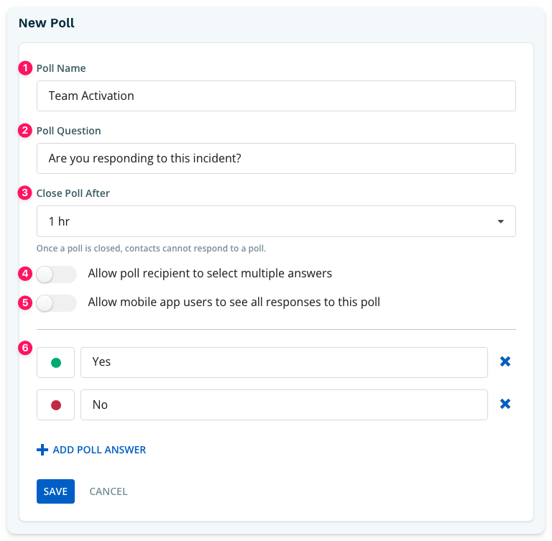Click the numbered badge 1 next to Poll Name

pyautogui.click(x=25, y=68)
